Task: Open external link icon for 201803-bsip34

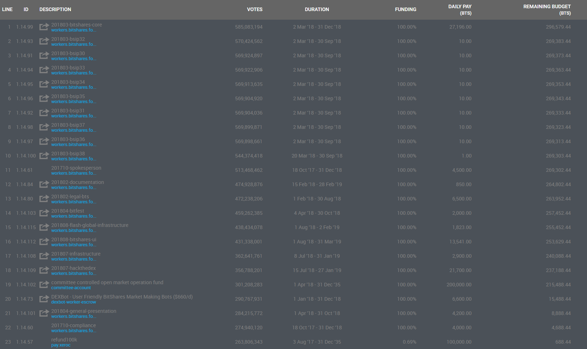Action: coord(44,84)
